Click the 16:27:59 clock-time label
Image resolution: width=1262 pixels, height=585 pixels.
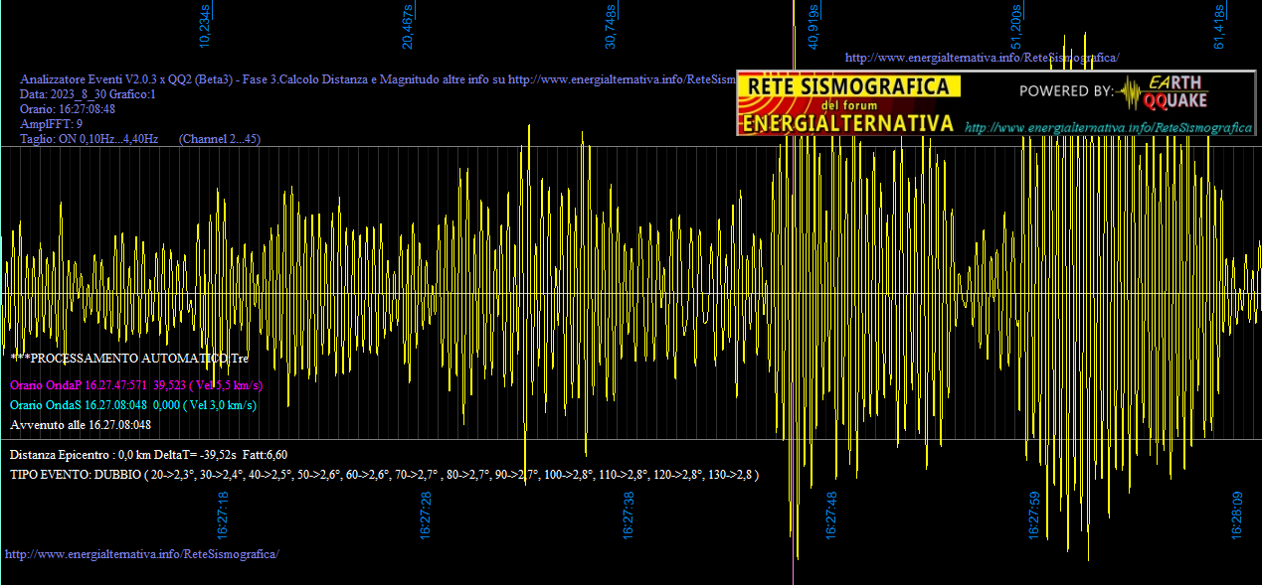tap(1034, 515)
